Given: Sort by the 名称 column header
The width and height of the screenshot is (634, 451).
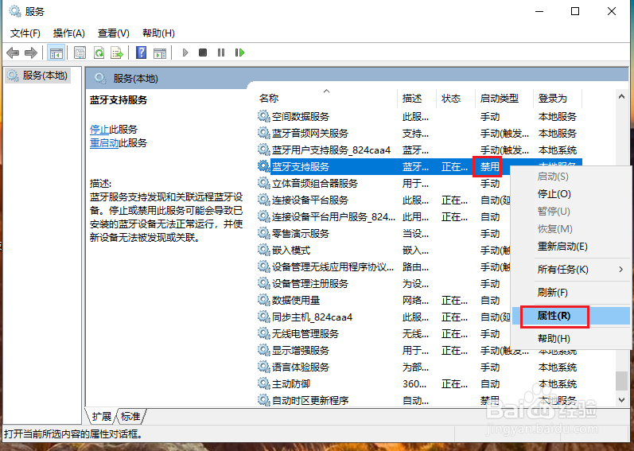Looking at the screenshot, I should 327,98.
